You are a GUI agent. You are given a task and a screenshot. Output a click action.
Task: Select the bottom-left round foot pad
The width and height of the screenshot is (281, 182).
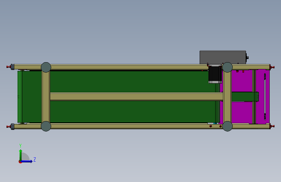[x=46, y=126]
